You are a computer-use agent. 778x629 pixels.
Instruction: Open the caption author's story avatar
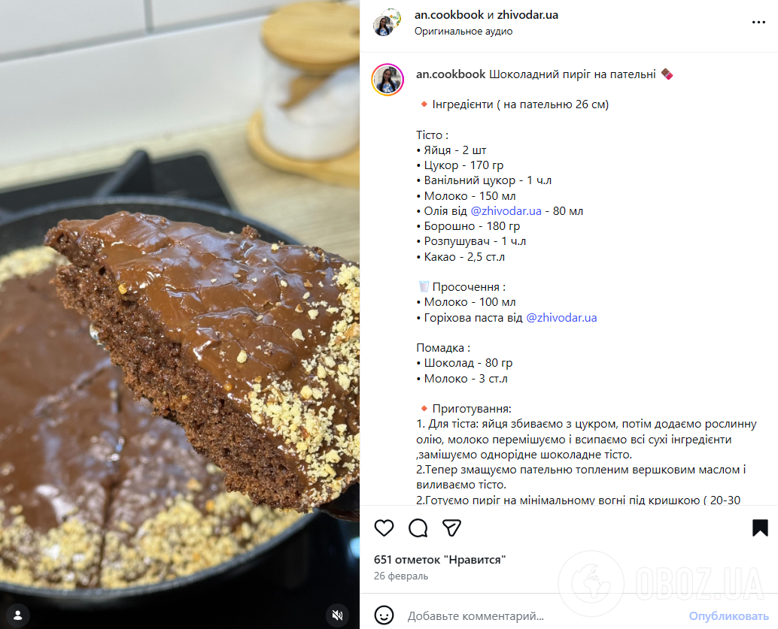387,80
